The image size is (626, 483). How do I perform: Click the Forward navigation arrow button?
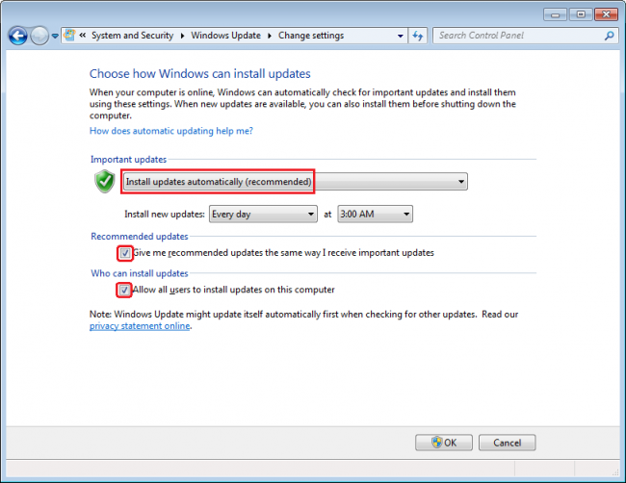39,36
